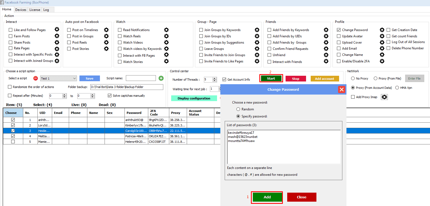Check the row 5 Mamie account checkbox
This screenshot has height=206, width=430.
tap(13, 142)
